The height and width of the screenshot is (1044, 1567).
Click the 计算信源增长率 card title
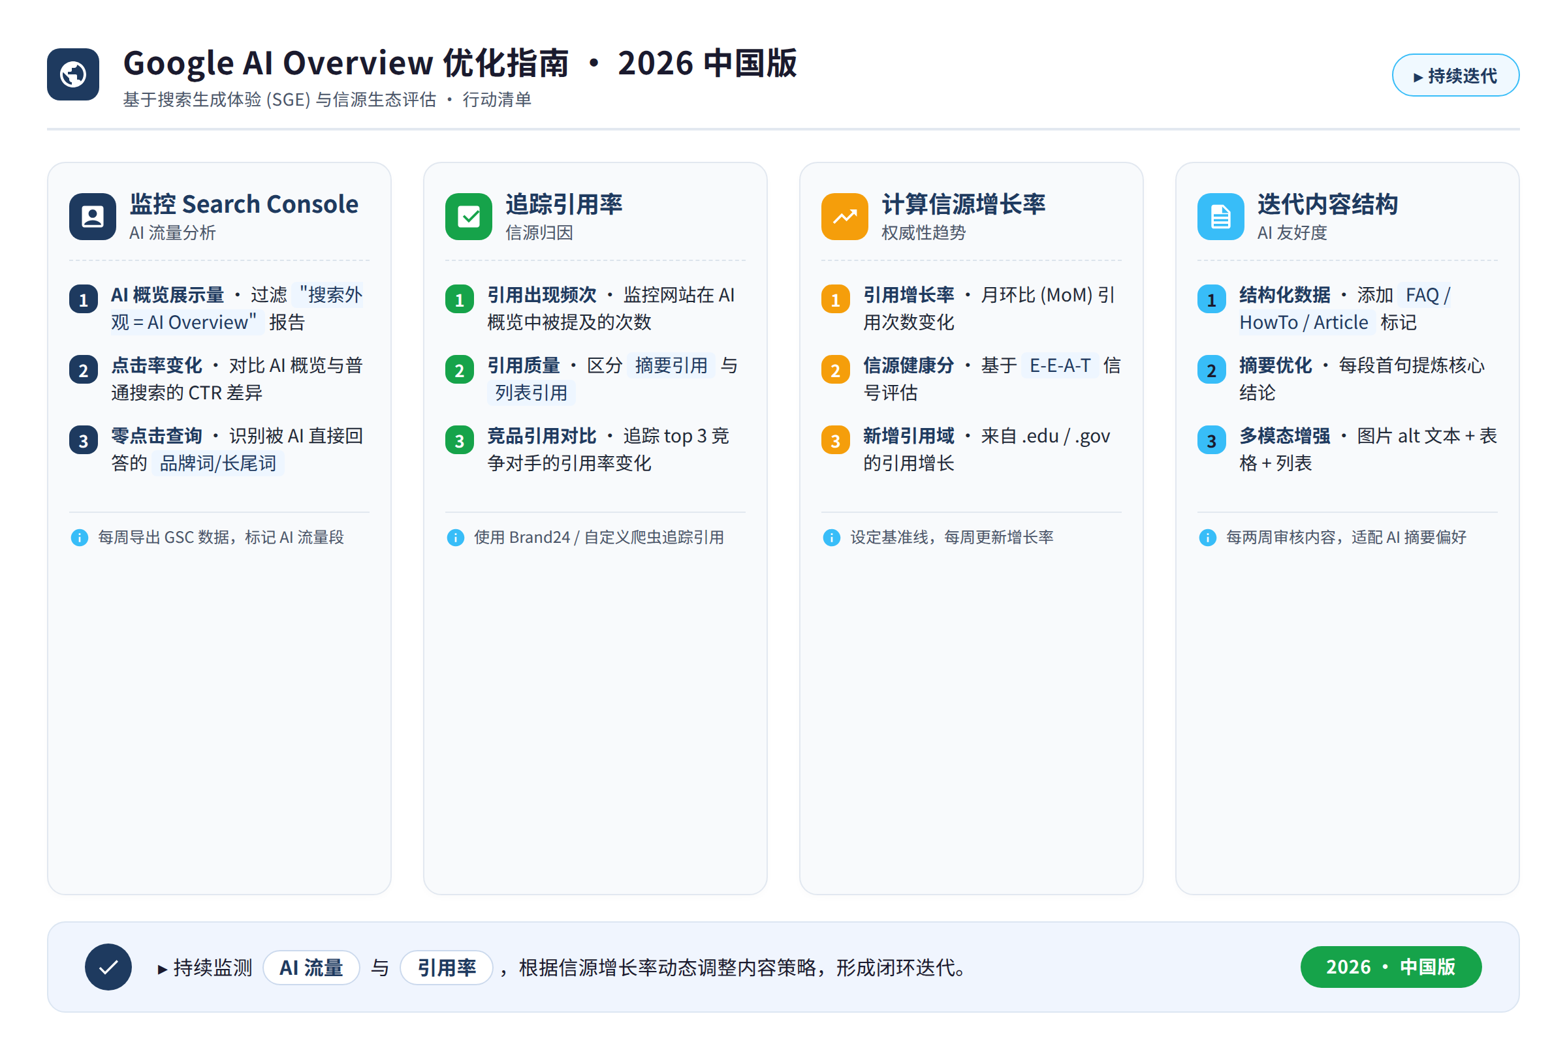pyautogui.click(x=964, y=204)
